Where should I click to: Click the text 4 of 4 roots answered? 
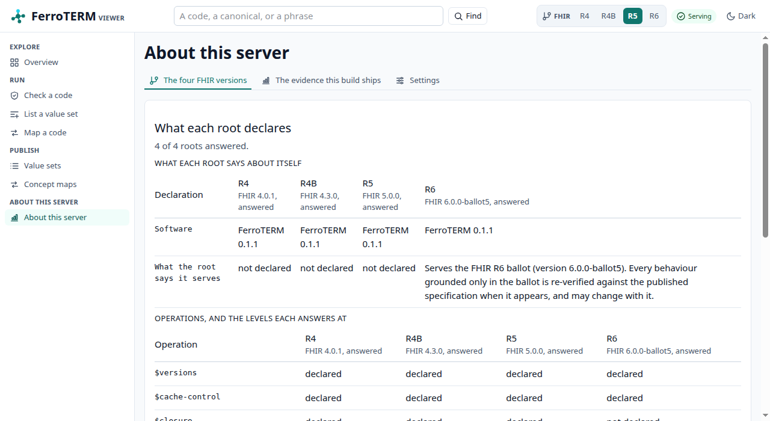coord(202,146)
